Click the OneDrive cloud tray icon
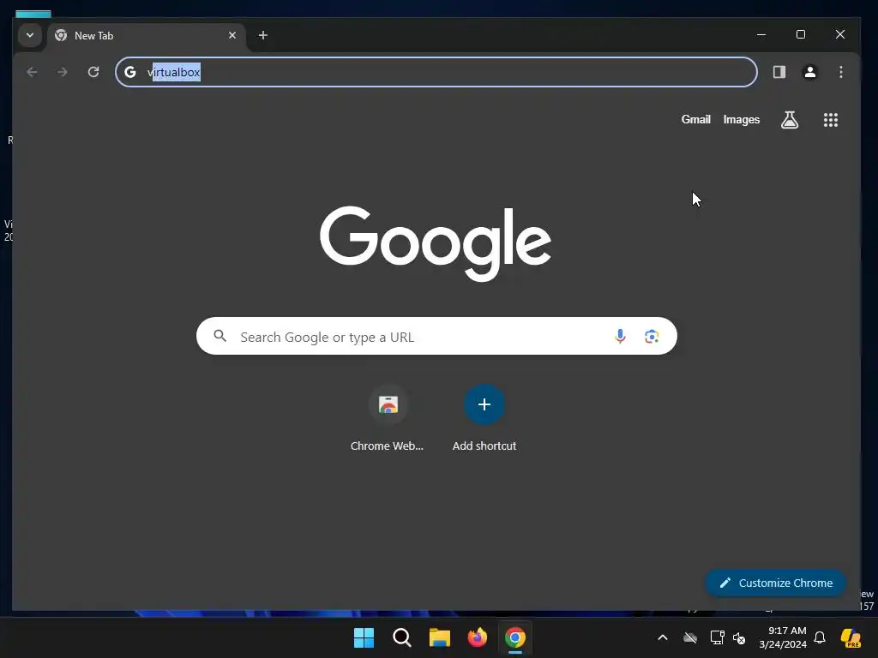The height and width of the screenshot is (658, 878). [690, 637]
